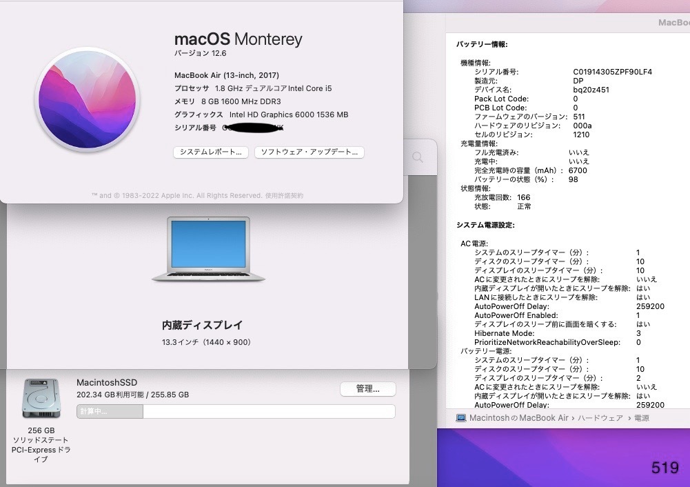Click the search magnifier icon
The height and width of the screenshot is (487, 690).
(418, 157)
